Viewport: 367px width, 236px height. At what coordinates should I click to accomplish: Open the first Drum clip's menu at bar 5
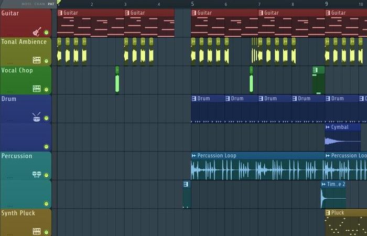[x=193, y=99]
